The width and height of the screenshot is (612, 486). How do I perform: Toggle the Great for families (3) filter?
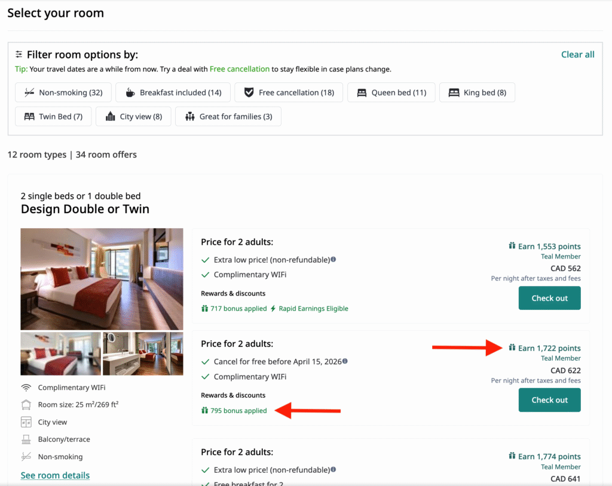(228, 116)
